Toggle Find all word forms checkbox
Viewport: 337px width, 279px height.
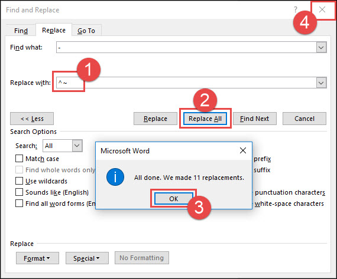coord(19,203)
